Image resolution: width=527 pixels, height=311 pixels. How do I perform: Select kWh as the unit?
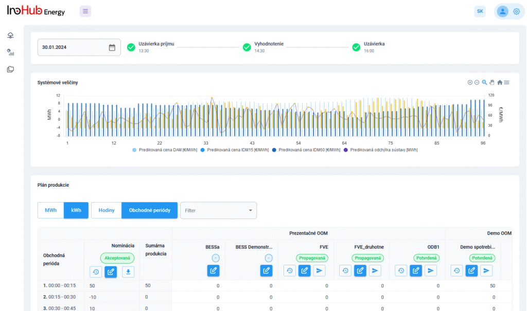click(76, 210)
